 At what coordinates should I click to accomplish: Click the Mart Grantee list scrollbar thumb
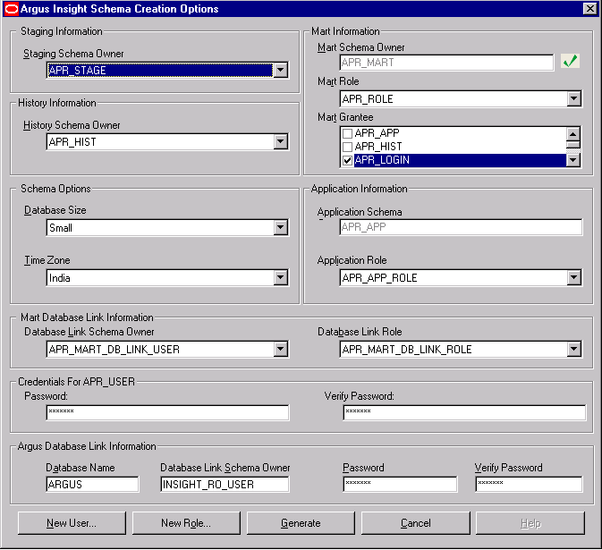573,145
